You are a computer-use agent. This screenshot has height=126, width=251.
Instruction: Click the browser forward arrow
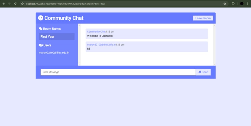(9, 4)
